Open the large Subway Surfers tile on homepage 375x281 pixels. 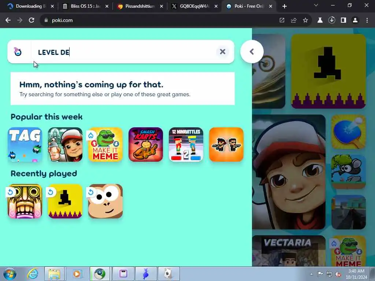coord(289,172)
